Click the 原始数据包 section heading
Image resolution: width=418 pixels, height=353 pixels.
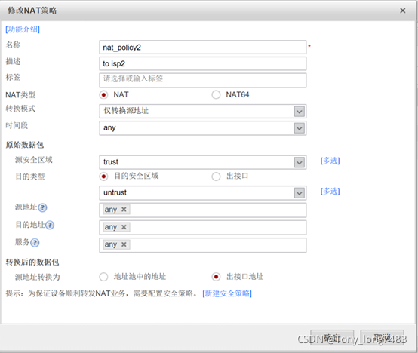click(25, 145)
